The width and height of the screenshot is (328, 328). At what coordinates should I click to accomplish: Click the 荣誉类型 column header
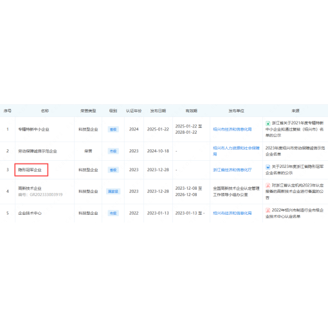click(88, 111)
